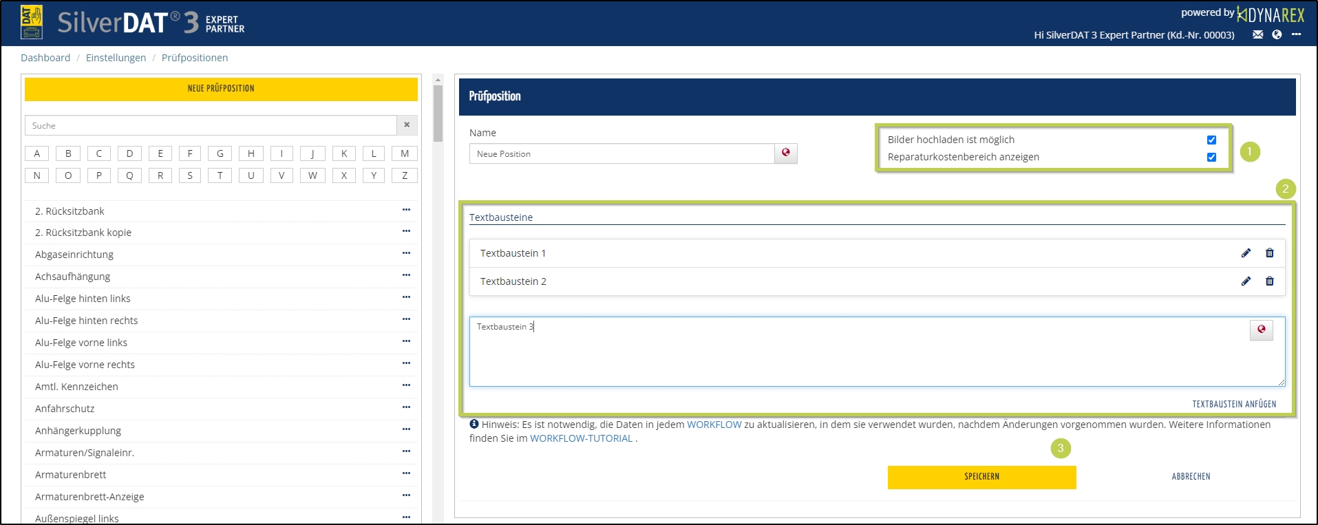Click the globe icon beside Name field
This screenshot has height=525, width=1318.
click(x=785, y=153)
